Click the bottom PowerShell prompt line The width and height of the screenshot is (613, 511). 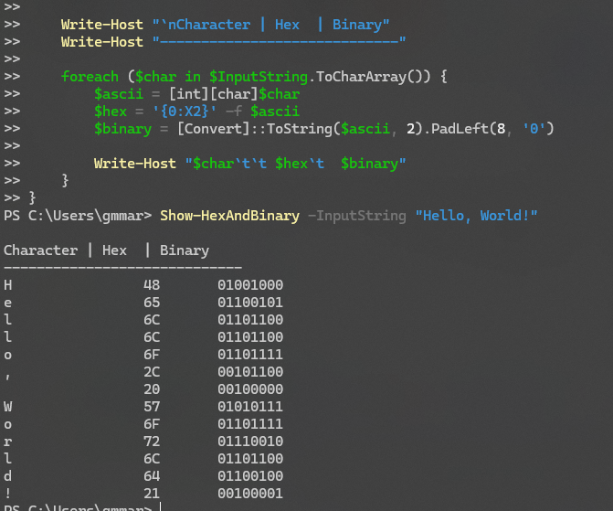click(x=78, y=507)
